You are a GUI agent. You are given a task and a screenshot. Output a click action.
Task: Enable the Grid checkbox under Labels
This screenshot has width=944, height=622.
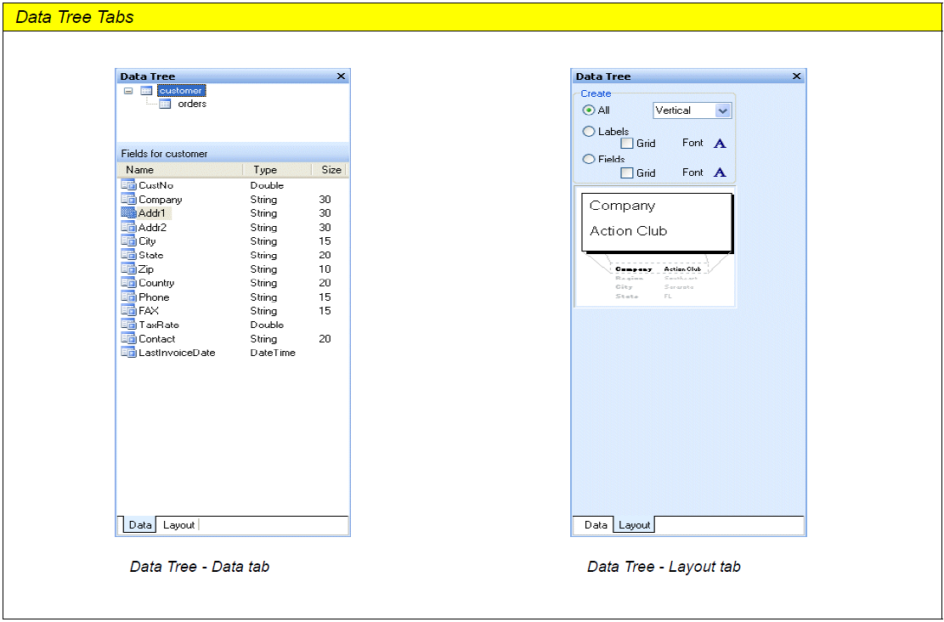627,144
